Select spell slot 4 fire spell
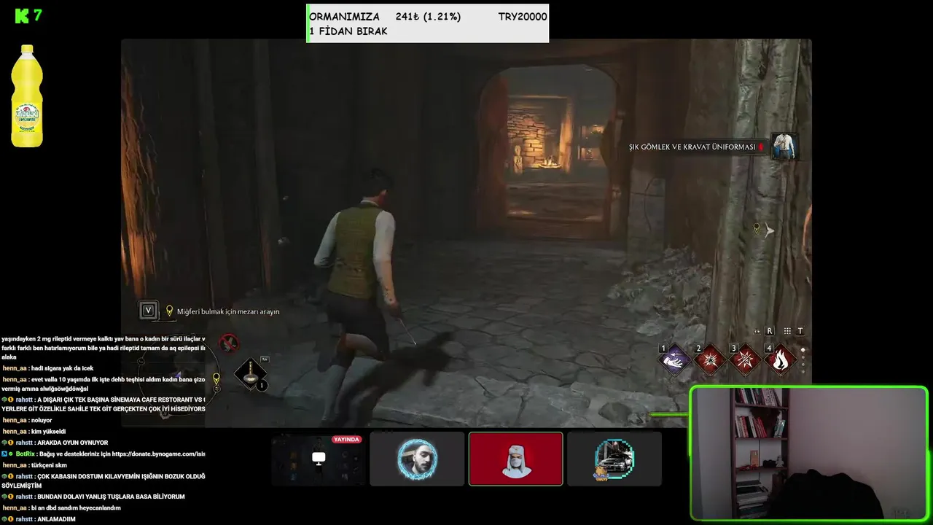 point(780,359)
